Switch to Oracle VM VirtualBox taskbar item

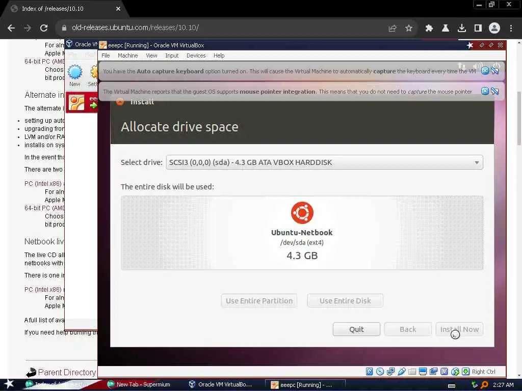(x=220, y=384)
